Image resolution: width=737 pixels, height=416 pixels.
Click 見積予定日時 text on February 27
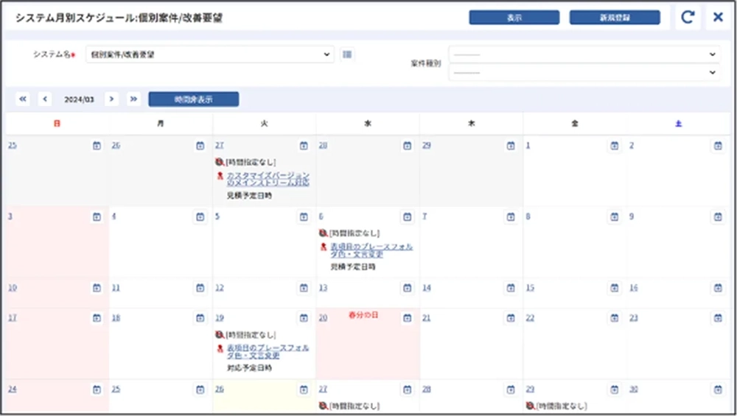(x=249, y=195)
